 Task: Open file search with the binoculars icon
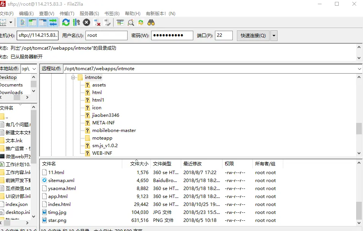150,22
